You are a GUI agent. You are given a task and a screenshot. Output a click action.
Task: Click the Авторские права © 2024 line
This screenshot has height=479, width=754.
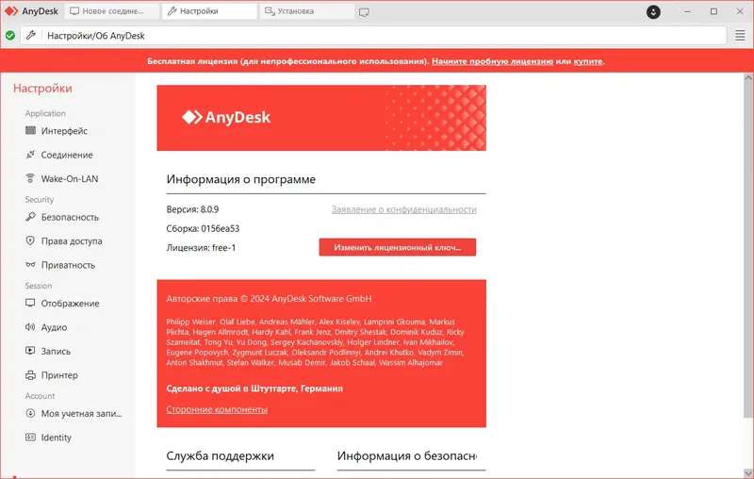(x=269, y=299)
